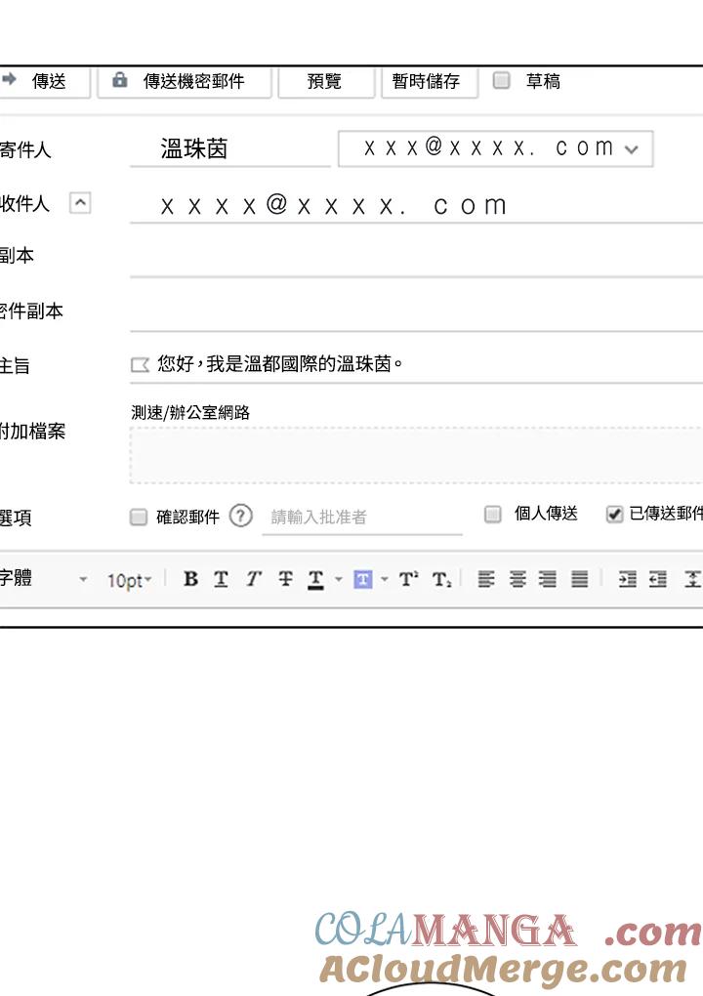Click the lock icon on confidential button
703x996 pixels.
coord(119,80)
